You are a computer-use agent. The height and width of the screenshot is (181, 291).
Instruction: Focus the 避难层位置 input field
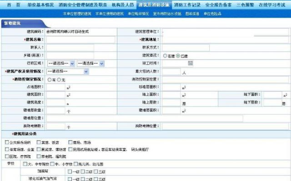(x=145, y=119)
